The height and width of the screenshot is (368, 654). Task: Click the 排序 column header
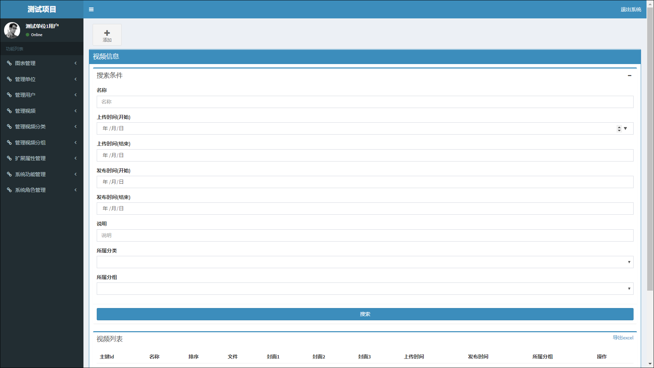[193, 357]
